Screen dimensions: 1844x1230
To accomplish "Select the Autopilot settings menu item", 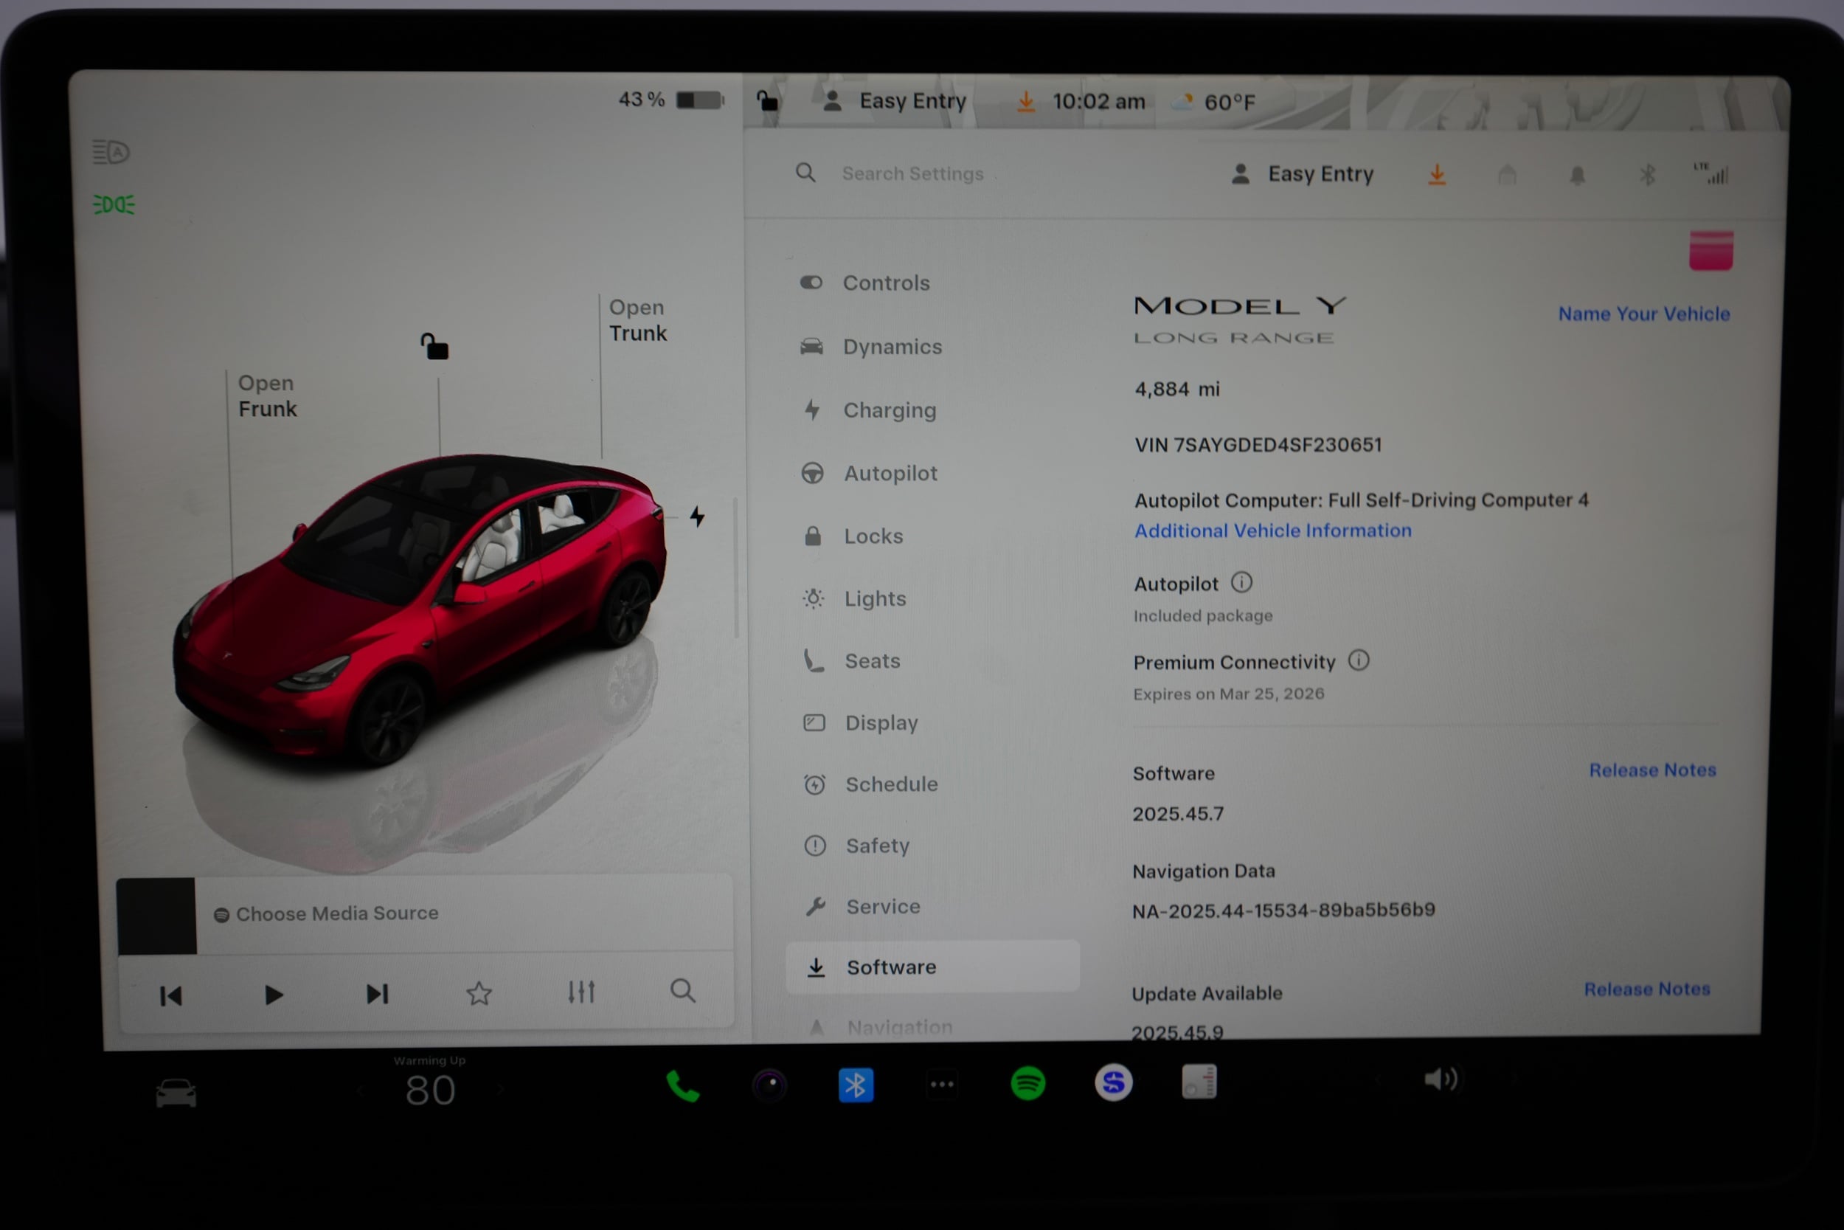I will pos(890,473).
